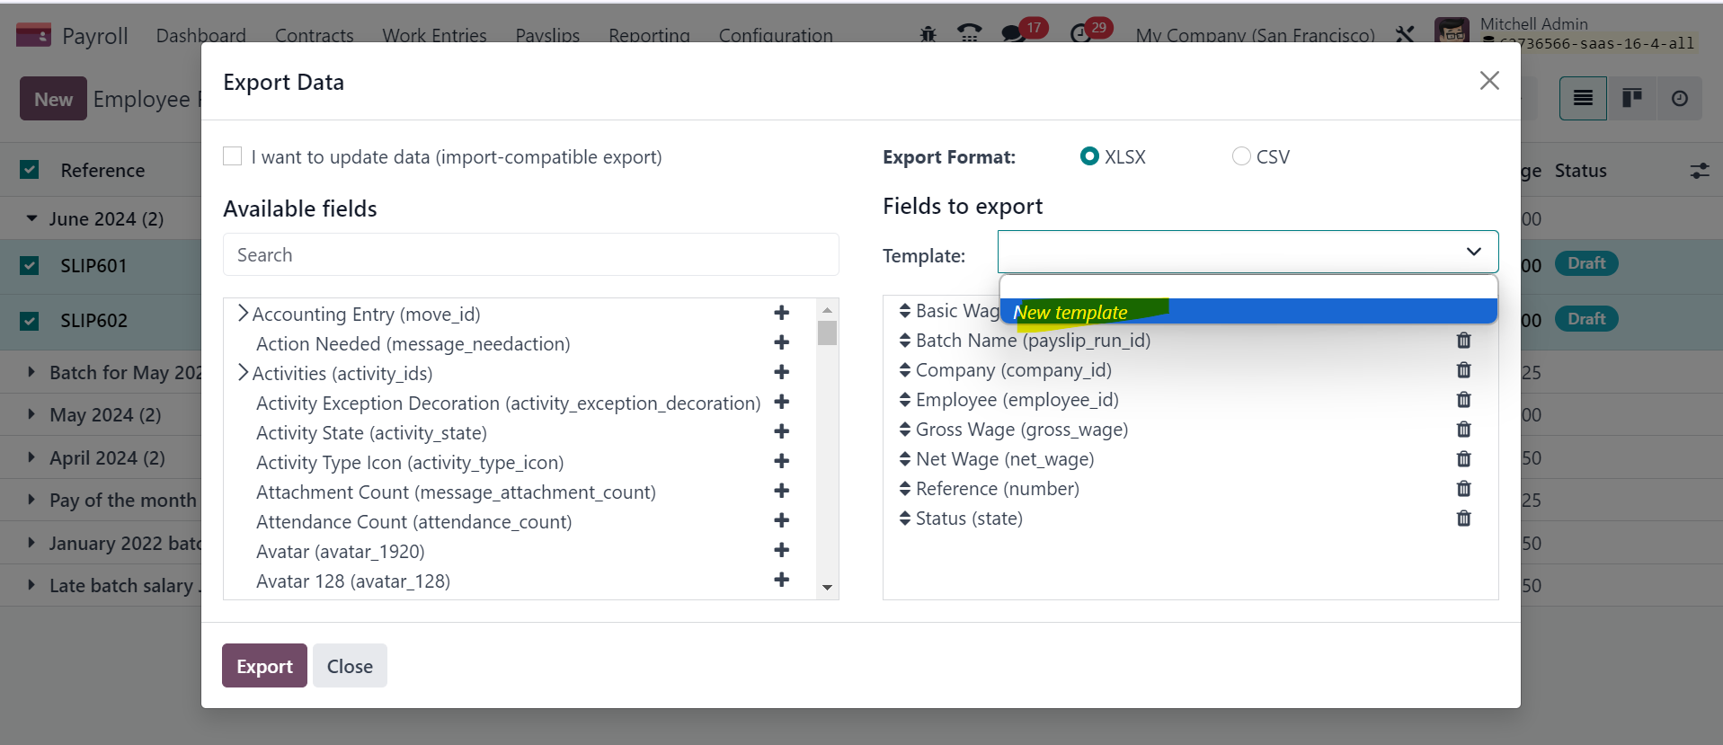Open the tools wrench icon in navbar
This screenshot has width=1723, height=745.
[x=1405, y=34]
